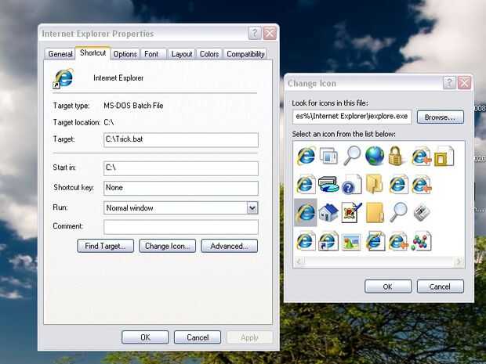Screen dimensions: 486x364
Task: Select the blue-roofed house icon
Action: click(x=328, y=212)
